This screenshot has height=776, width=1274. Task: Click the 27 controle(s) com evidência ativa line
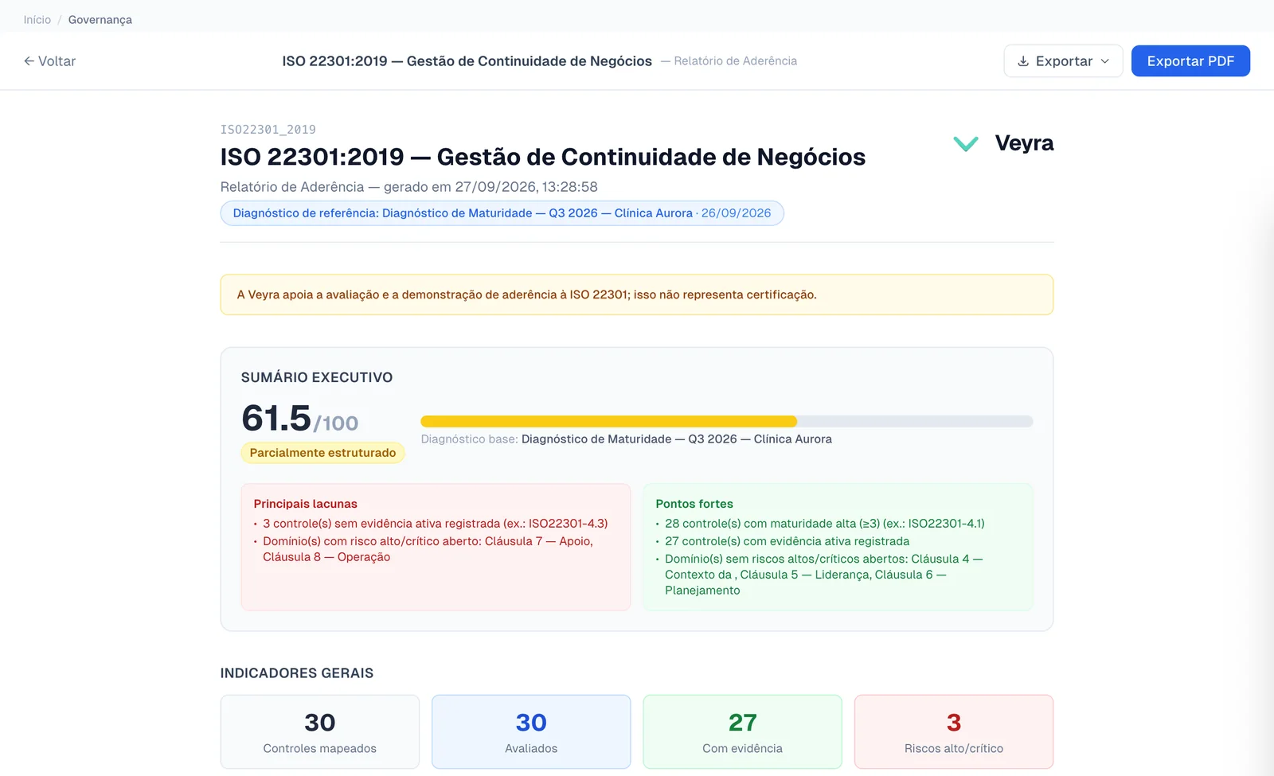787,541
